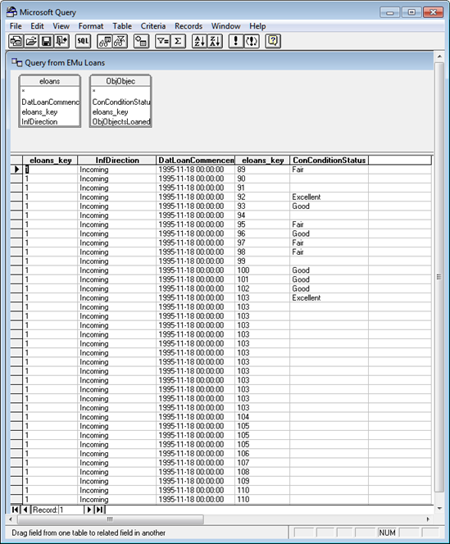Click the Add Tables icon
450x544 pixels.
click(x=141, y=41)
